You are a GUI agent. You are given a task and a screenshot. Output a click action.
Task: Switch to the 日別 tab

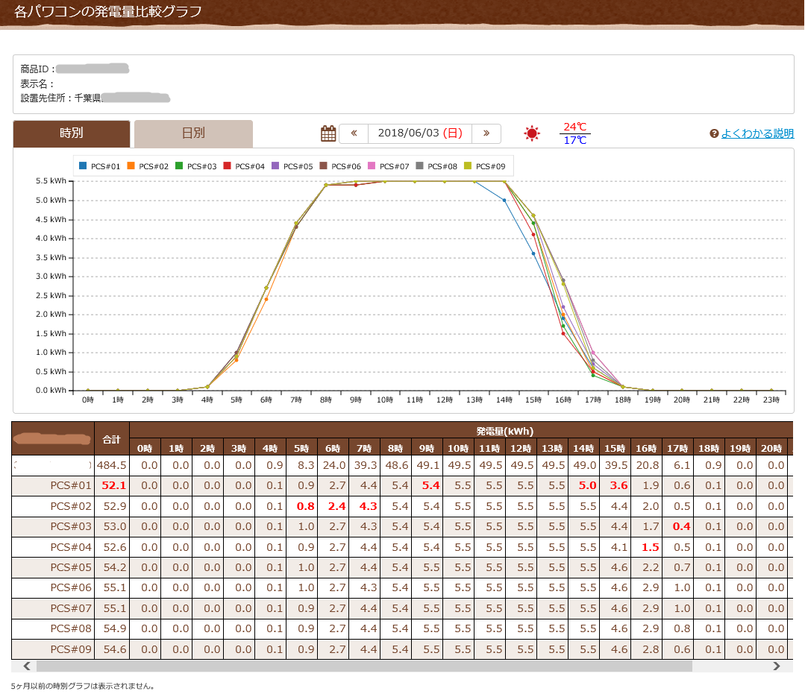click(x=193, y=133)
